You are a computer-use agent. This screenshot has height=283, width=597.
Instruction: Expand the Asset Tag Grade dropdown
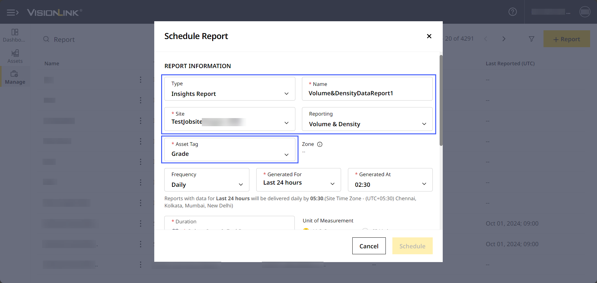coord(230,149)
